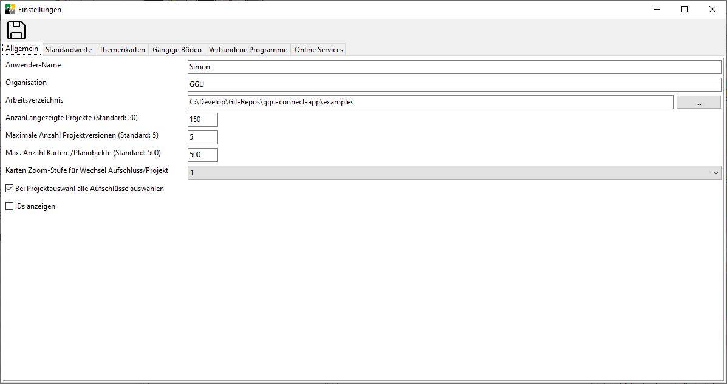The height and width of the screenshot is (384, 727).
Task: Maximize the Einstellungen window
Action: click(x=684, y=9)
